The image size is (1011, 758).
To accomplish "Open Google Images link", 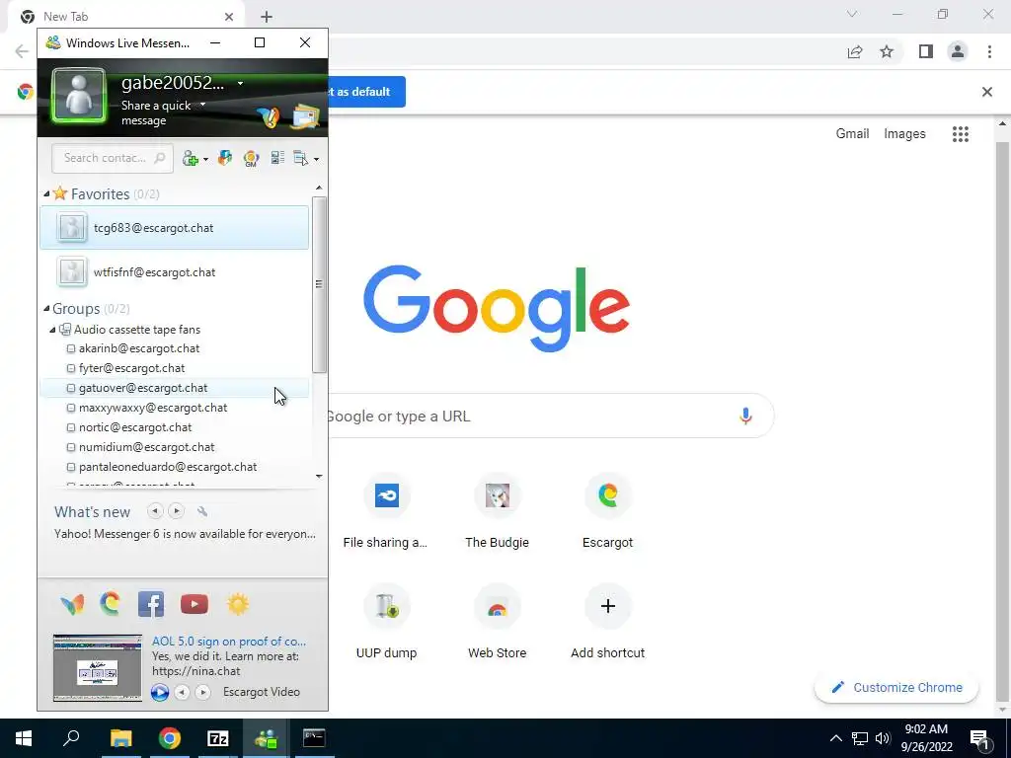I will tap(904, 133).
